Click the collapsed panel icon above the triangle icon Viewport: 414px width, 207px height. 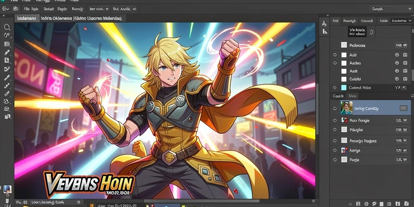(x=325, y=24)
